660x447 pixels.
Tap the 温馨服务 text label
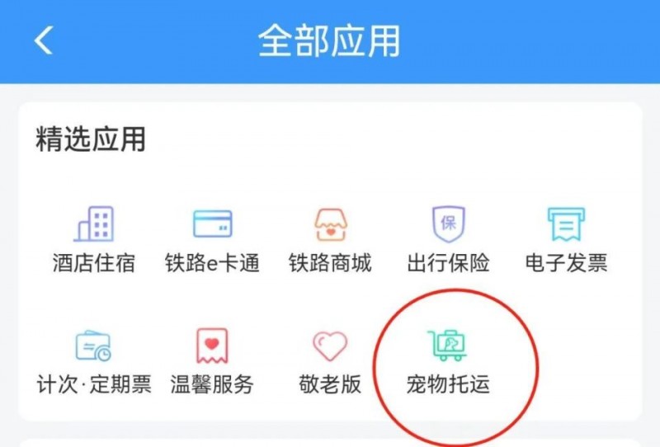212,384
